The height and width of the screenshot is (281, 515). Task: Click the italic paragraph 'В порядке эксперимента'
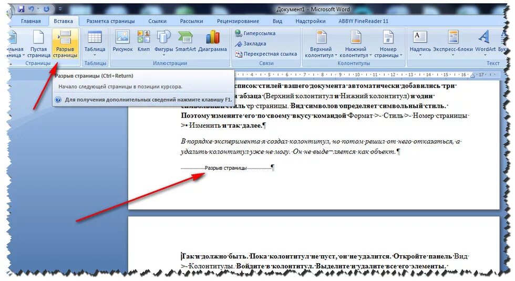tap(321, 147)
